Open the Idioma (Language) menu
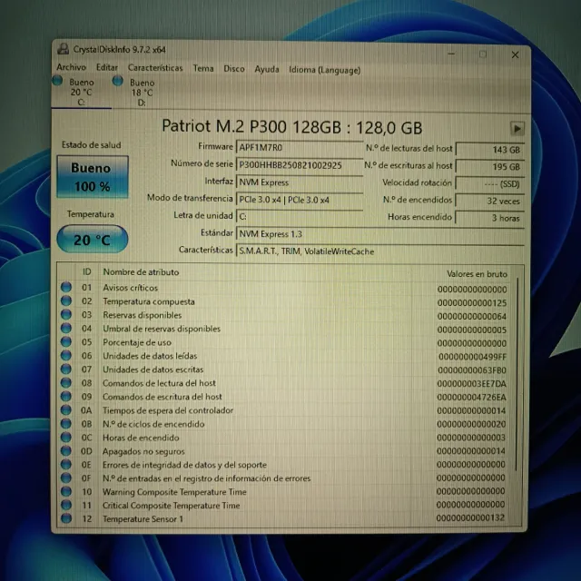This screenshot has height=581, width=581. click(x=324, y=69)
